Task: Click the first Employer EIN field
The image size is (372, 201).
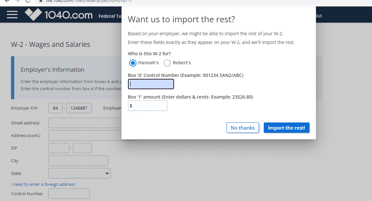Action: [x=55, y=108]
